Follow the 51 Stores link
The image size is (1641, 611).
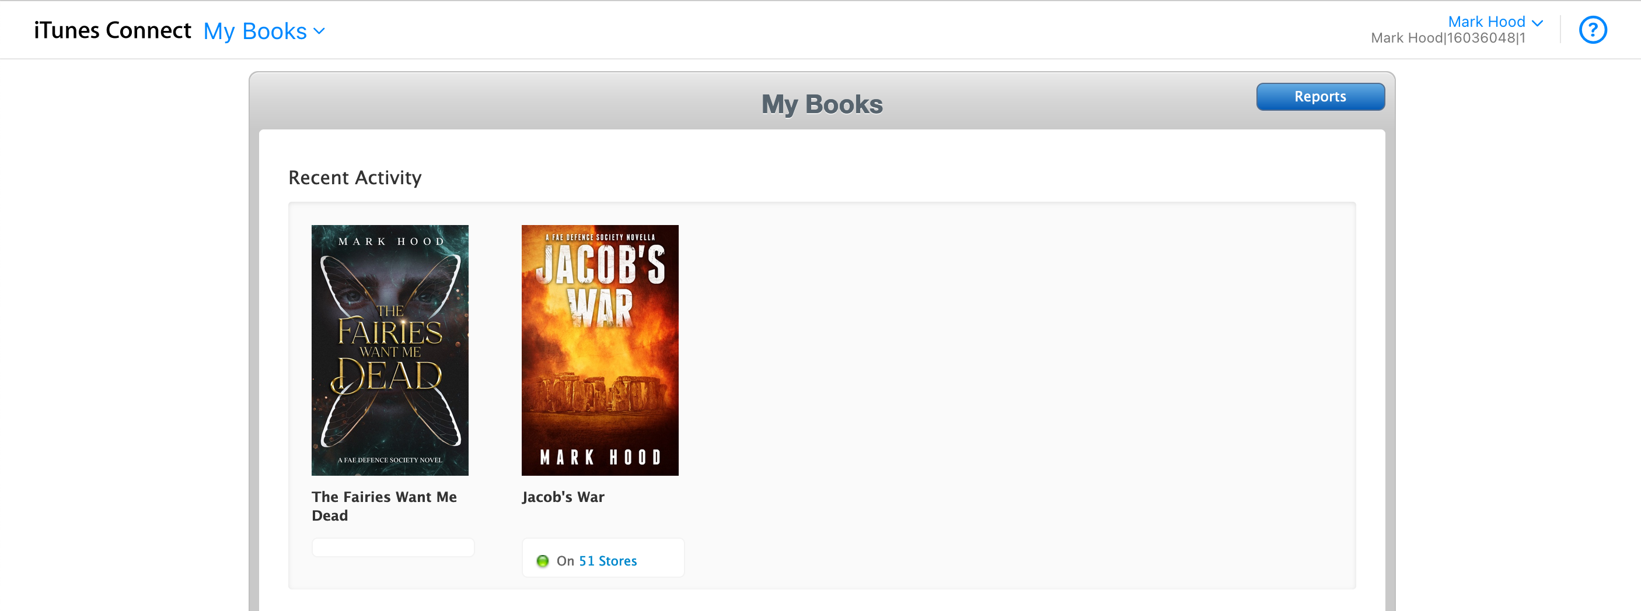607,561
